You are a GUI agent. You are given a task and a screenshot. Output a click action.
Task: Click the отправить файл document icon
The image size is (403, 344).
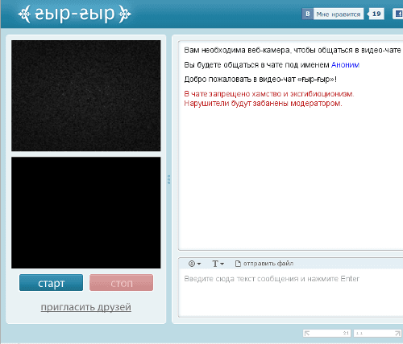[238, 264]
